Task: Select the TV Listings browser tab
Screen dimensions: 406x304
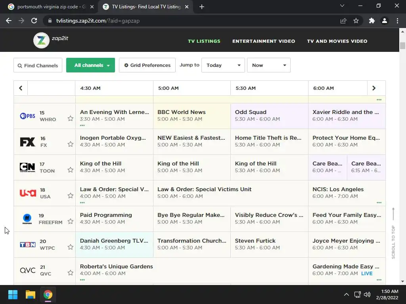Action: [x=146, y=7]
